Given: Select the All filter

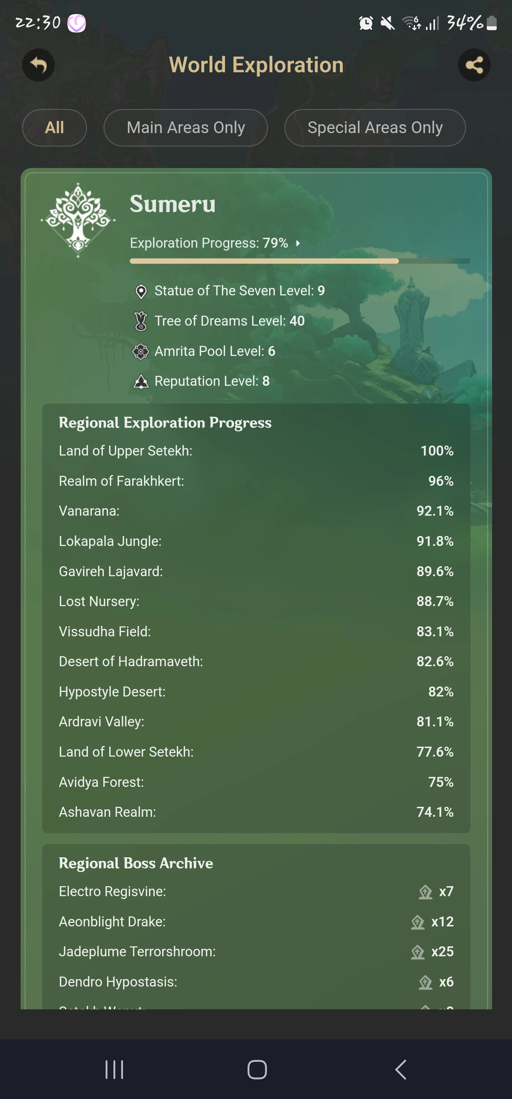Looking at the screenshot, I should (x=54, y=127).
